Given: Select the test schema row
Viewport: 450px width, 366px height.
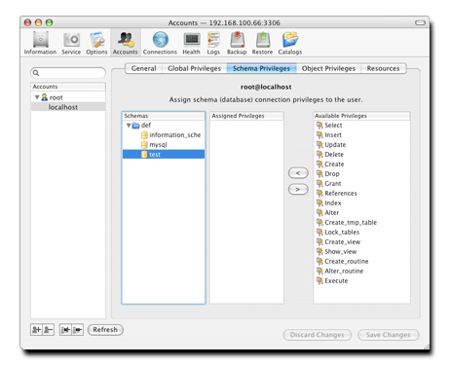Looking at the screenshot, I should 164,155.
